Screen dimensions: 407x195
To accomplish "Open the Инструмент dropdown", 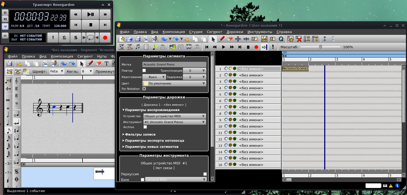I will (x=175, y=122).
